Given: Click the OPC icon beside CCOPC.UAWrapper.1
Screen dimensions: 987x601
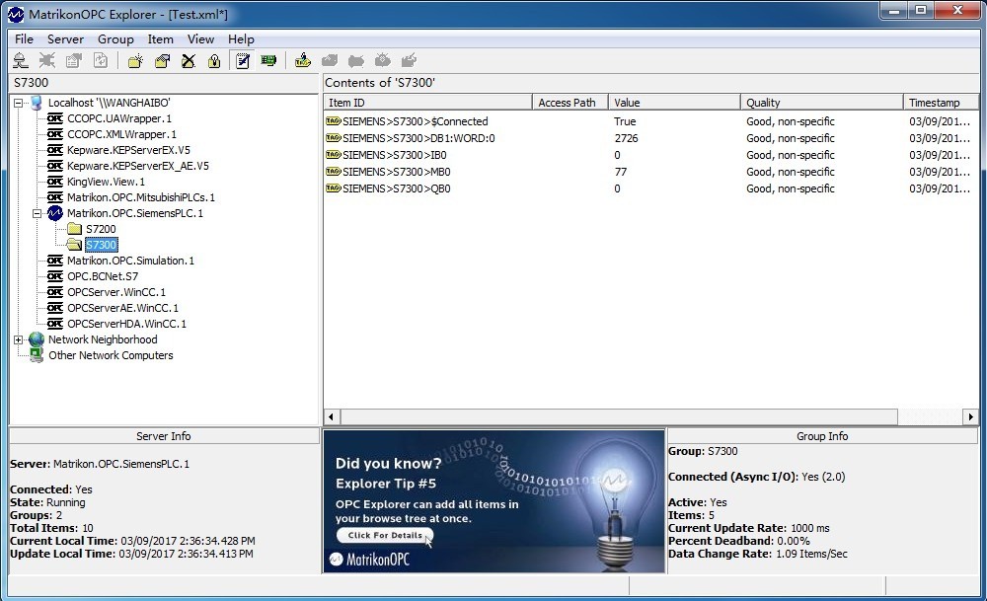Looking at the screenshot, I should tap(54, 118).
